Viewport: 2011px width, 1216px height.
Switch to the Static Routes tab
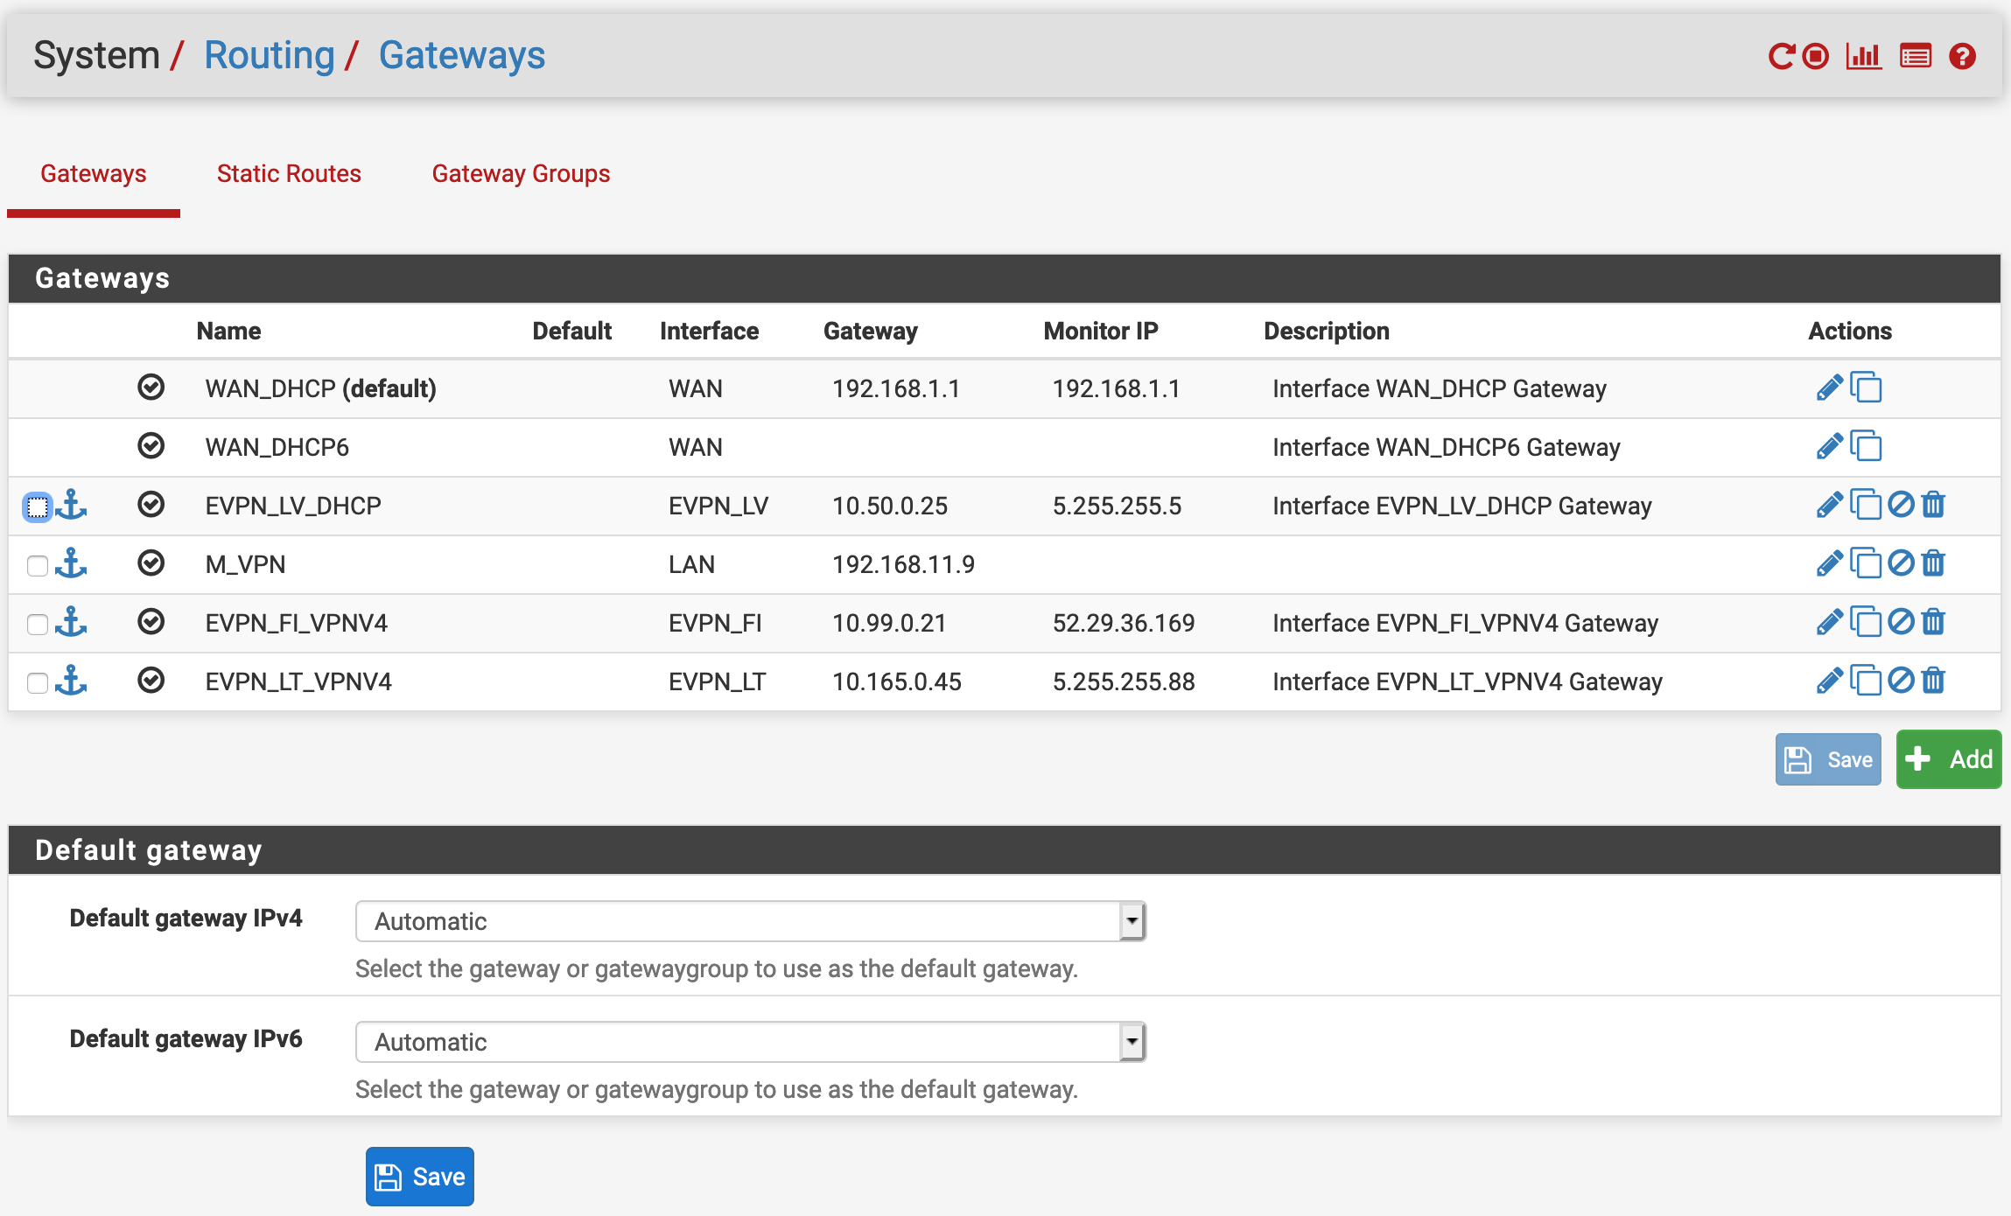tap(289, 174)
